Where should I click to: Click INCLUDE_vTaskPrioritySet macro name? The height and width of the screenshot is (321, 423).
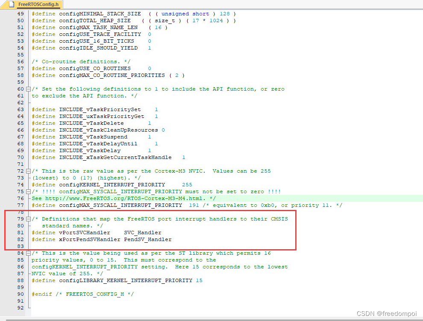100,109
